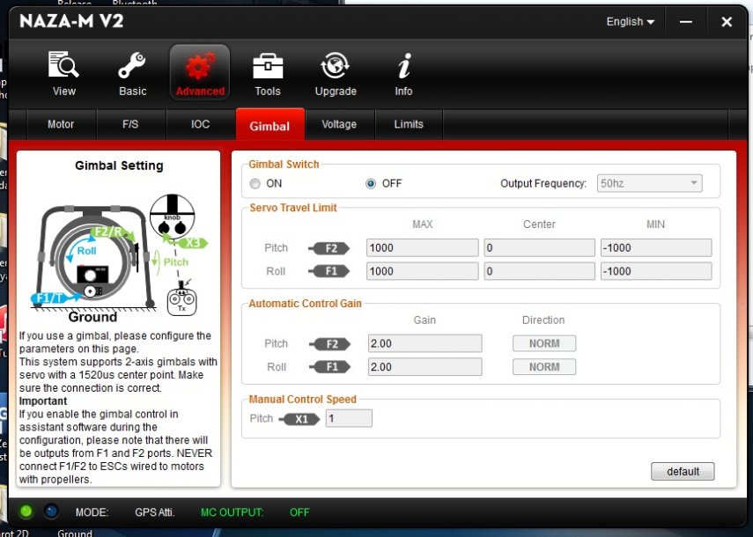
Task: Click the Important heading in help text
Action: point(43,401)
